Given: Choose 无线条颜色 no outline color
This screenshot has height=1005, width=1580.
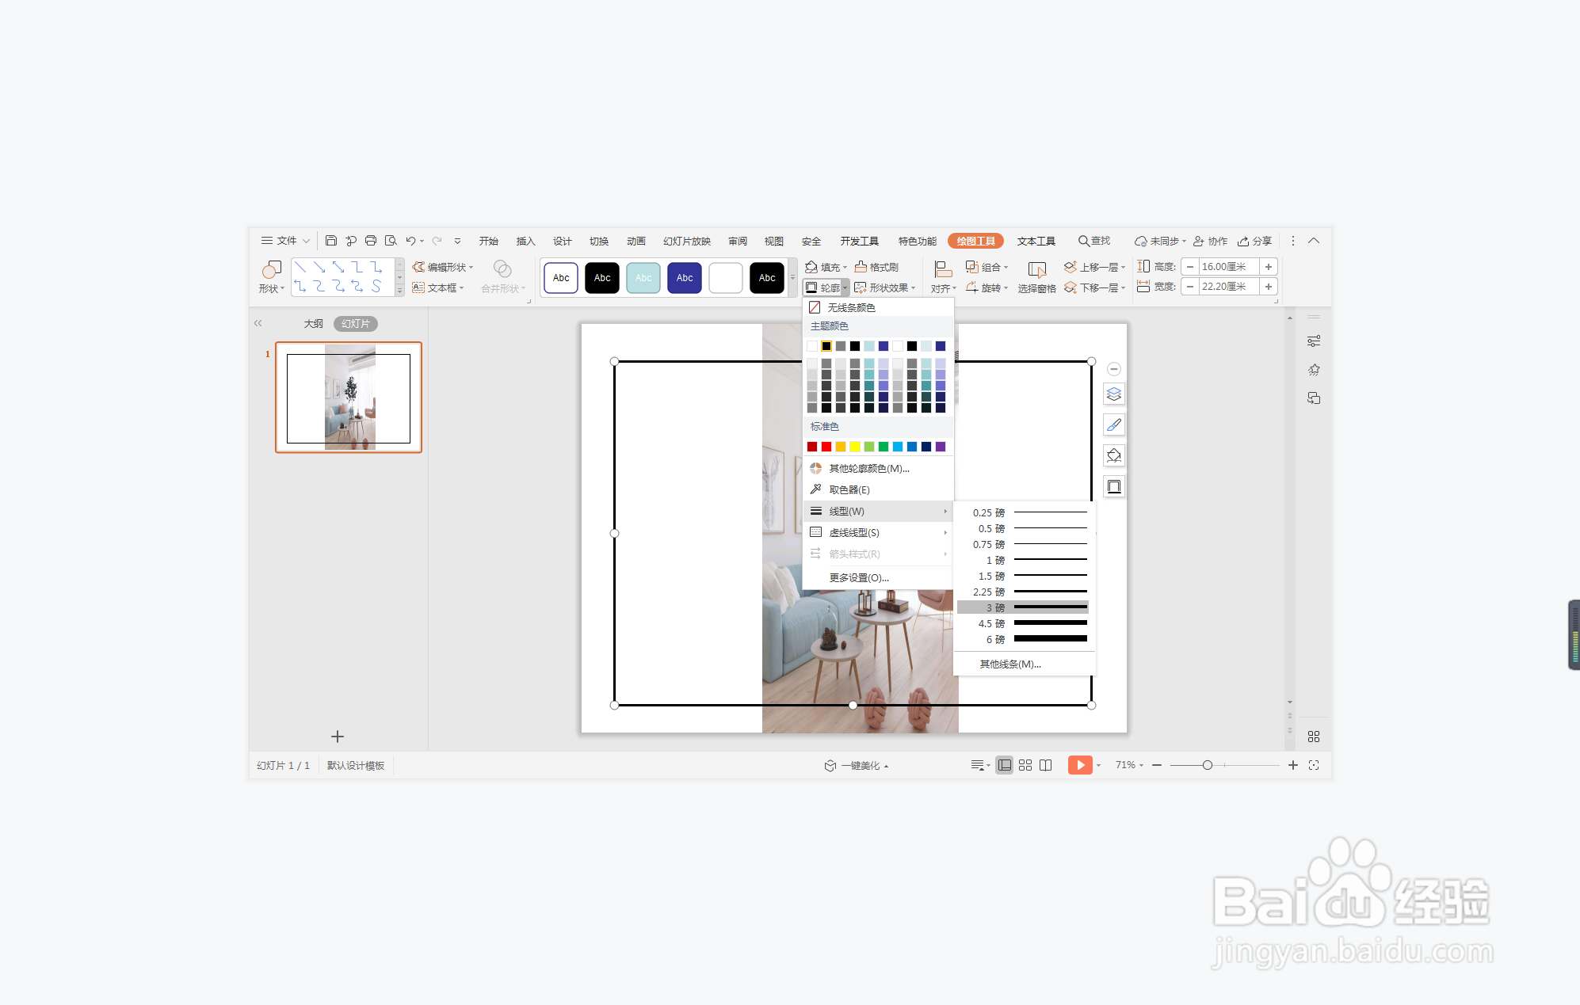Looking at the screenshot, I should click(878, 307).
